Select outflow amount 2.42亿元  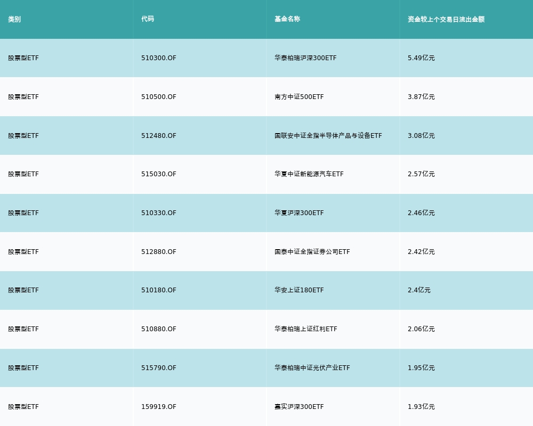(x=421, y=252)
